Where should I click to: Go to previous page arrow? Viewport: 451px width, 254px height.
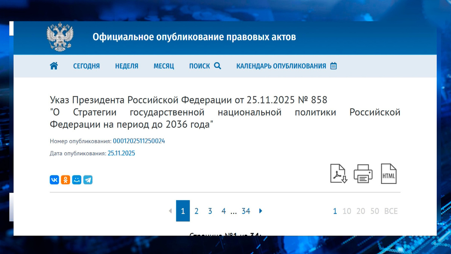pyautogui.click(x=170, y=211)
